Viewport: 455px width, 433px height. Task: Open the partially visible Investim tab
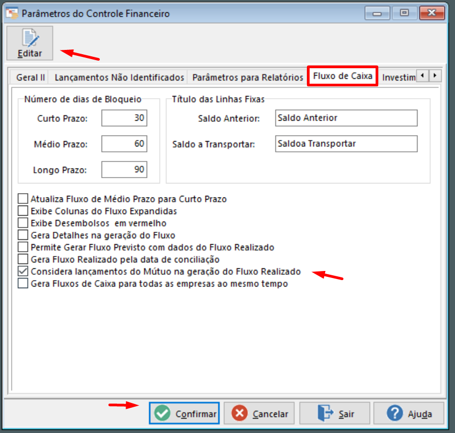(x=398, y=77)
